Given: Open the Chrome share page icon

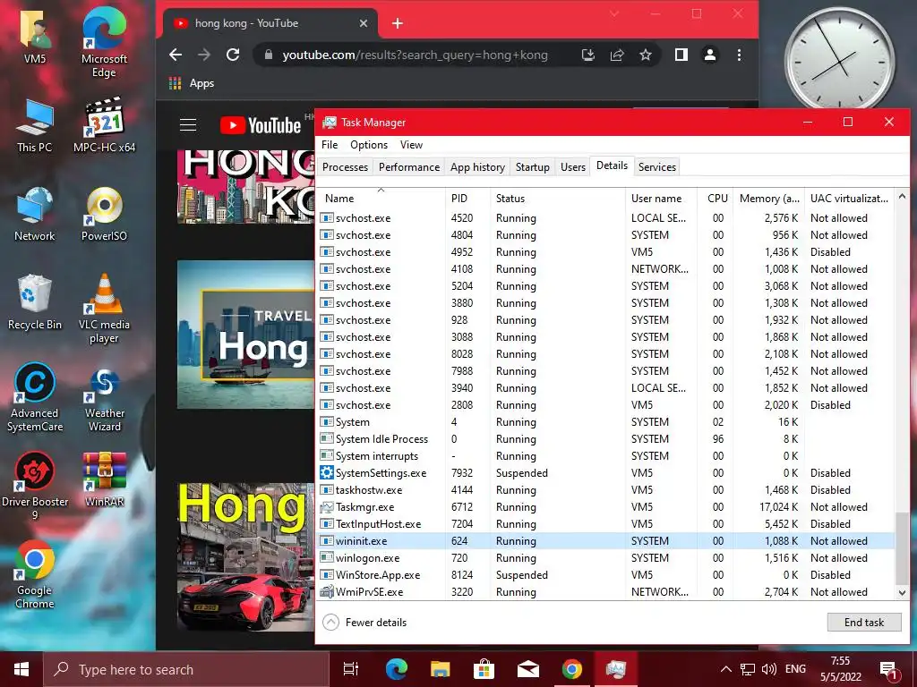Looking at the screenshot, I should (x=616, y=55).
